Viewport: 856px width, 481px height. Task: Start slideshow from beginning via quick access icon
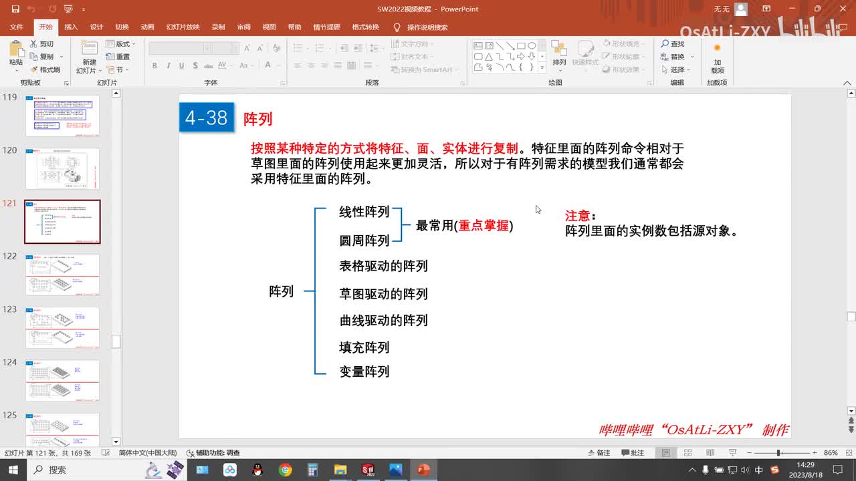click(68, 9)
